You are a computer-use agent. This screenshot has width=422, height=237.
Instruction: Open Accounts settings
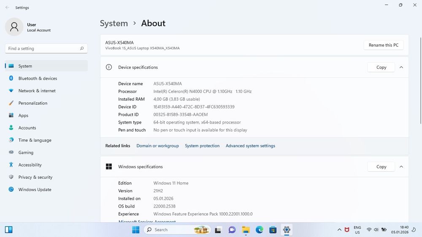pyautogui.click(x=46, y=128)
